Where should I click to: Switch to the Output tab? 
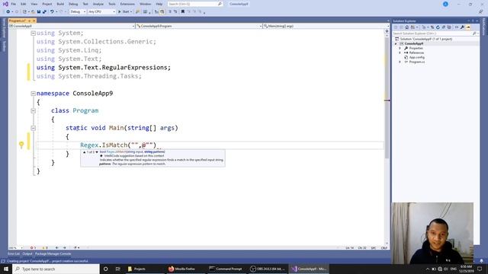tap(27, 253)
